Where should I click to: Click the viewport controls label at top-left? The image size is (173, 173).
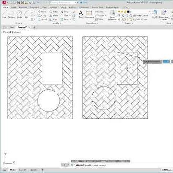[12, 32]
